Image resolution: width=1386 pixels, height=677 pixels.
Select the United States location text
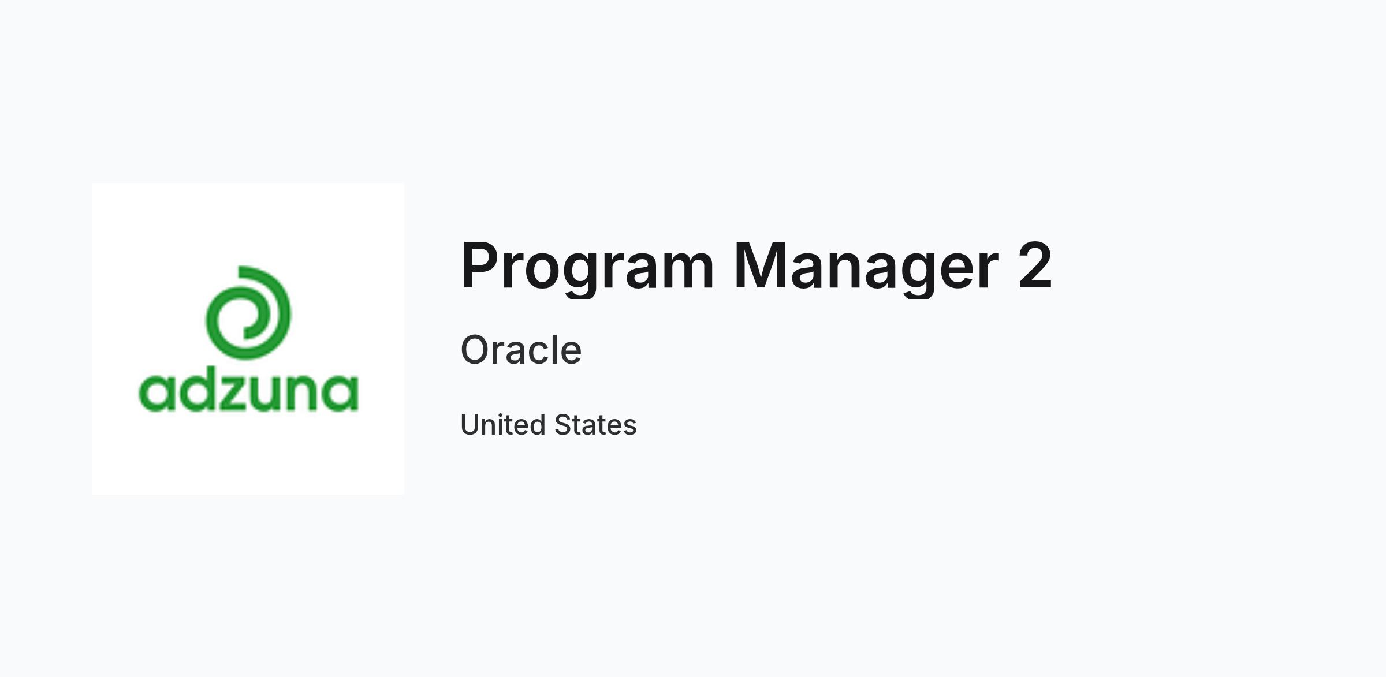549,425
